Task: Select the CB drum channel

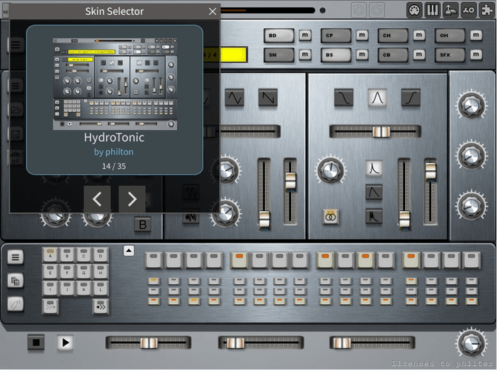Action: coord(393,55)
